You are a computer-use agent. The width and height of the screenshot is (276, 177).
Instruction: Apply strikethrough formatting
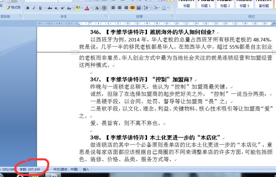point(50,8)
